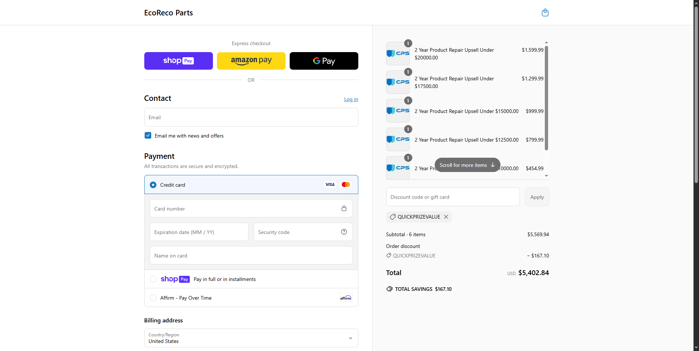Click the scroll-up arrow of the item list

[x=546, y=43]
